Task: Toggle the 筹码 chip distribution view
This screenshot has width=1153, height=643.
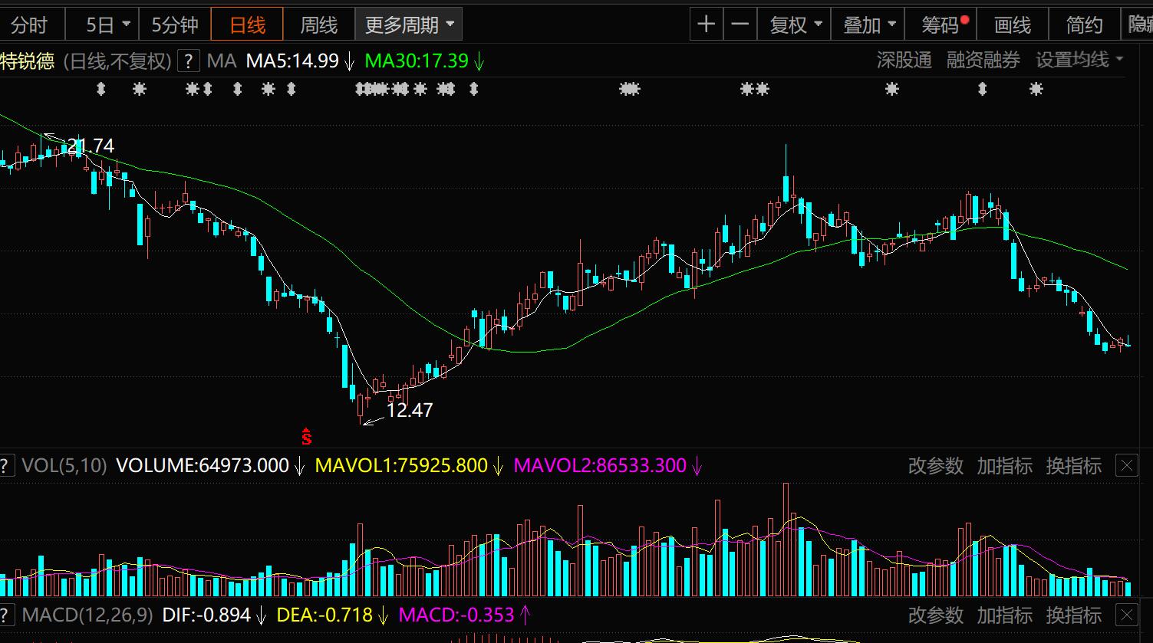Action: point(941,25)
